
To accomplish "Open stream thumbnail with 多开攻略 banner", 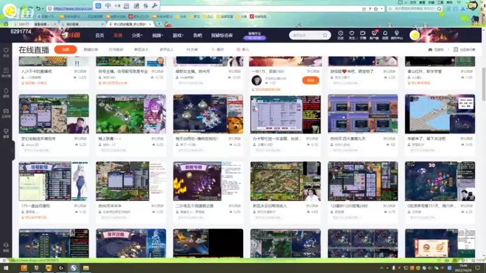I will pyautogui.click(x=131, y=243).
